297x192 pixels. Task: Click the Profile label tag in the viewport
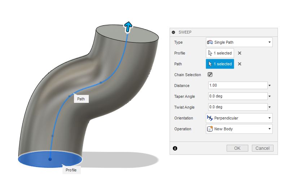(x=71, y=170)
